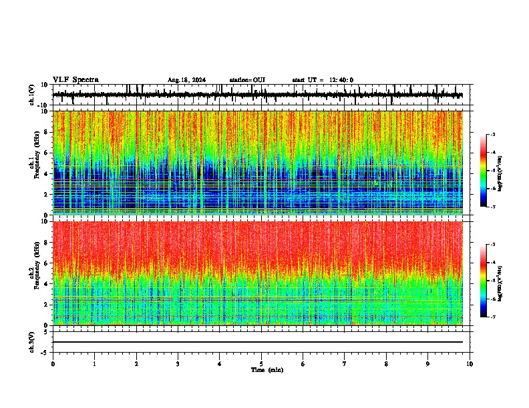The width and height of the screenshot is (529, 408).
Task: Click inside the ch.2 spectrogram panel
Action: (x=258, y=273)
